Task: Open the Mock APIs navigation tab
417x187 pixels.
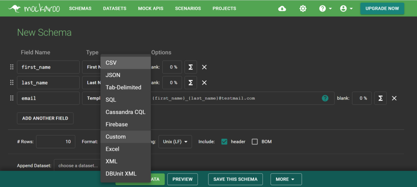Action: [x=150, y=9]
